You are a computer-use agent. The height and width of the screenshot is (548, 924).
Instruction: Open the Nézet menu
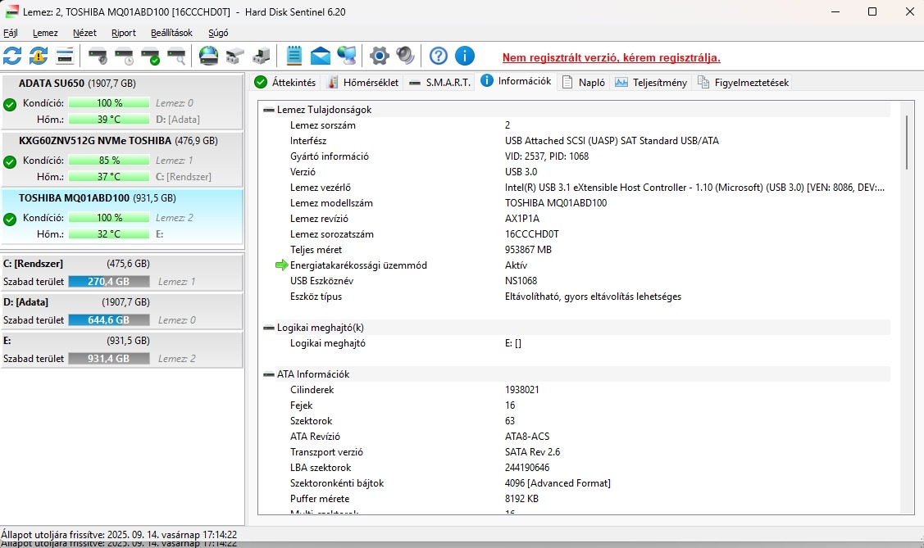coord(85,33)
